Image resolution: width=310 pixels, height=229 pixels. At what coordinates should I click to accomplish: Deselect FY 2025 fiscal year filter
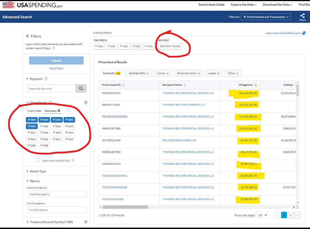32,120
